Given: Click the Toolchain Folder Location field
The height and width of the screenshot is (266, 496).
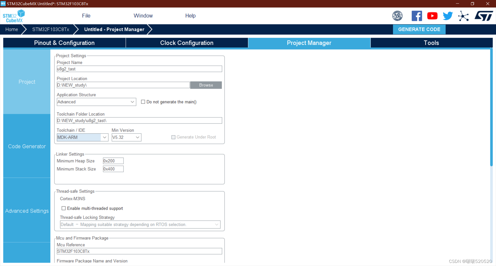Looking at the screenshot, I should point(139,121).
